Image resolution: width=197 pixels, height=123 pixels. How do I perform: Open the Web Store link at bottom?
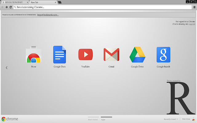pyautogui.click(x=186, y=119)
